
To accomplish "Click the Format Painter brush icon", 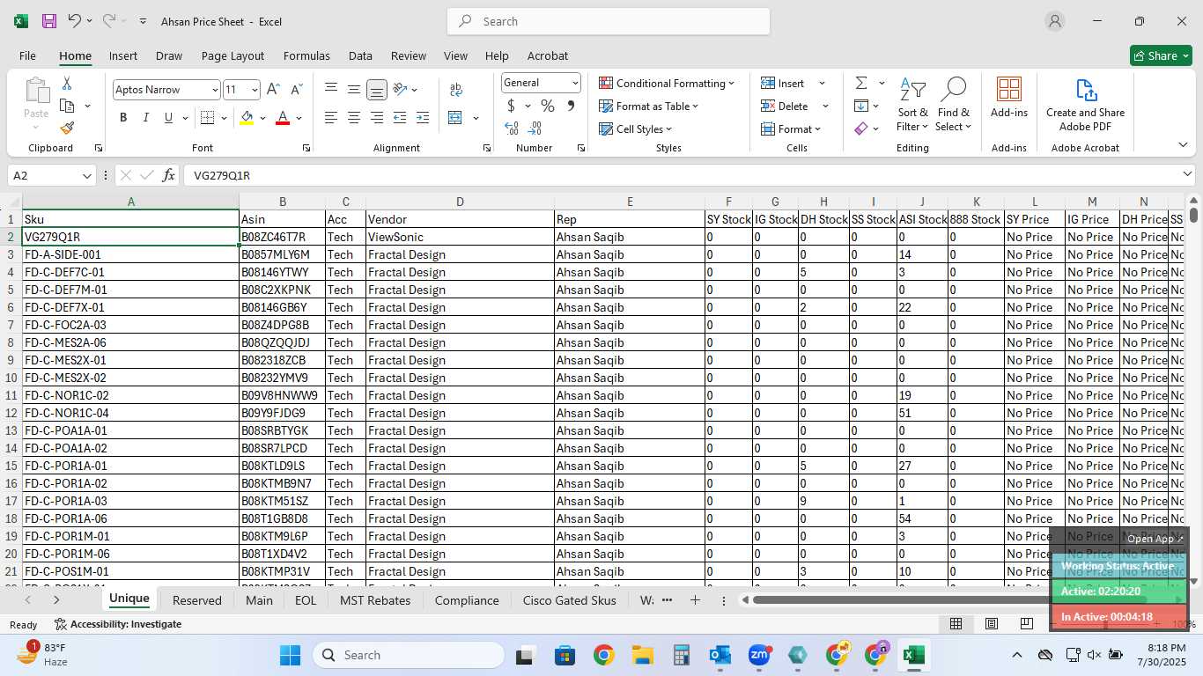I will (67, 128).
